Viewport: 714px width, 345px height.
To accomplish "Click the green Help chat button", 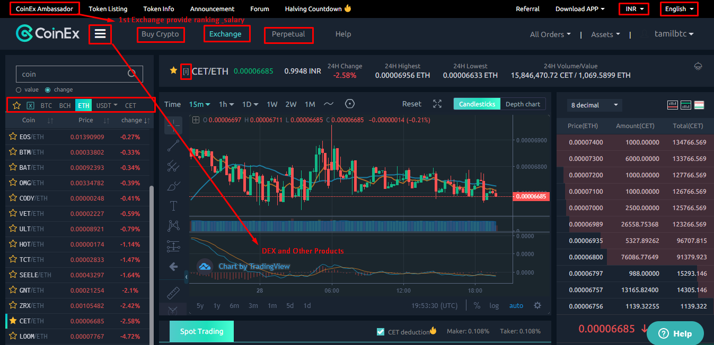I will tap(675, 333).
